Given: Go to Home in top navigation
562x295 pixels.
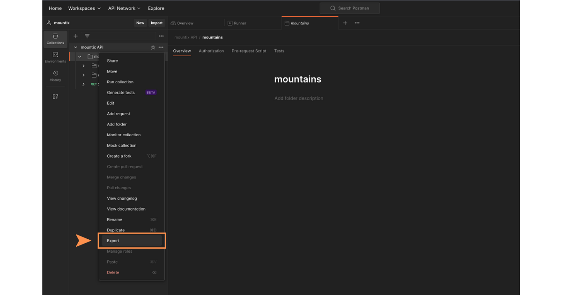Looking at the screenshot, I should point(55,8).
